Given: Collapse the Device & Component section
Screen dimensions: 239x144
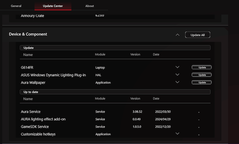Looking at the screenshot, I should pos(178,35).
